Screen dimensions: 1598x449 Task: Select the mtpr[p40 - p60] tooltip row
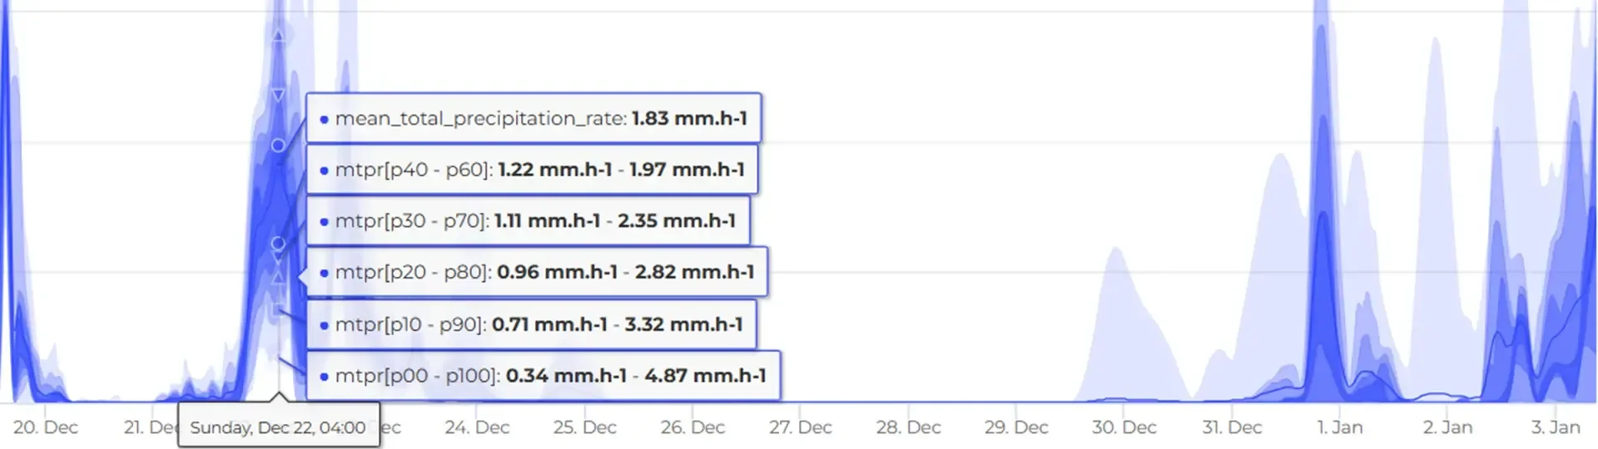pos(532,170)
